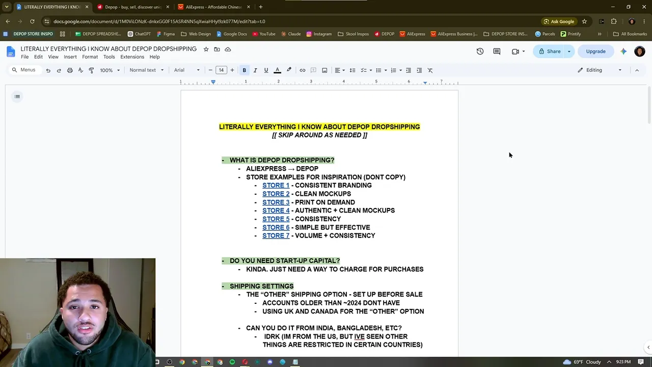Open the Windows notification center icon
652x367 pixels.
click(641, 362)
